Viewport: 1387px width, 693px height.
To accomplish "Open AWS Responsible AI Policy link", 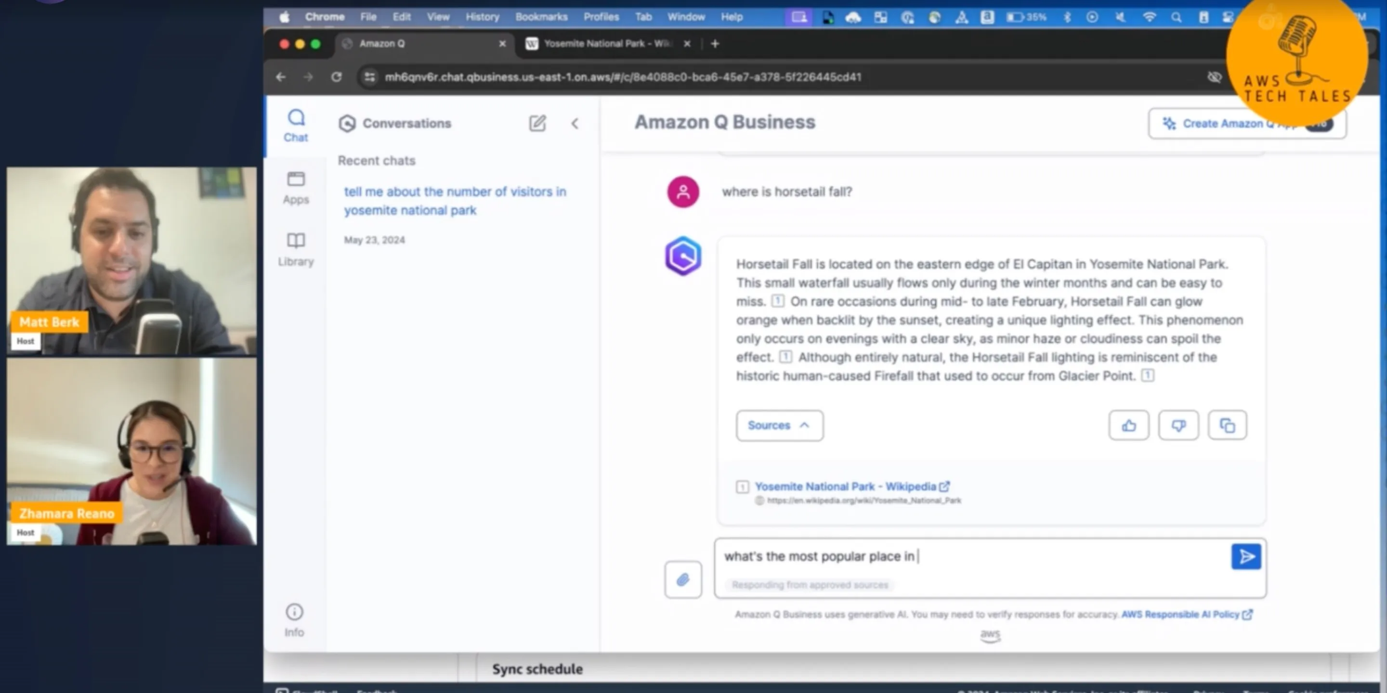I will point(1187,615).
